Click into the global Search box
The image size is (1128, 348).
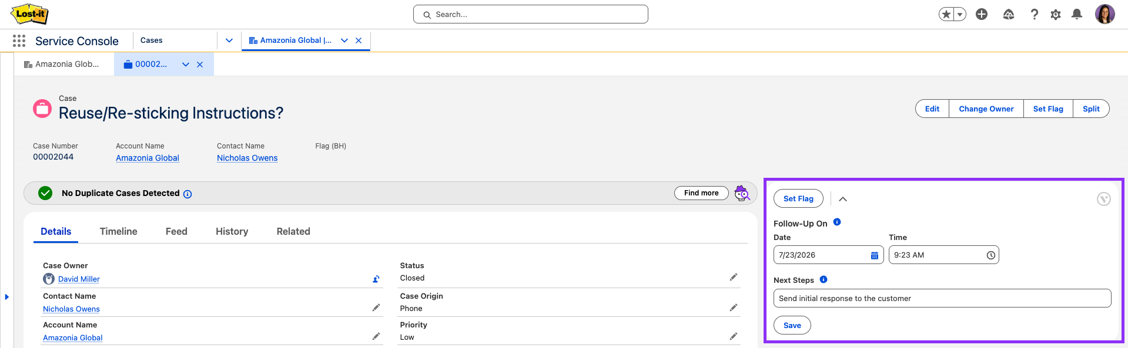tap(531, 14)
